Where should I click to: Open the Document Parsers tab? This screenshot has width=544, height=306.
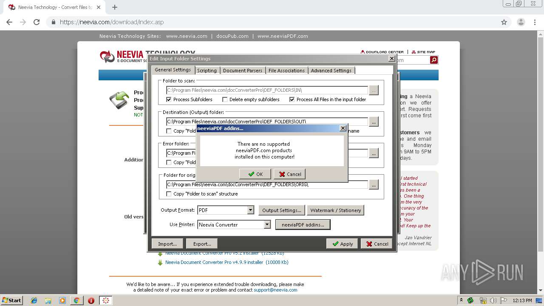(243, 71)
